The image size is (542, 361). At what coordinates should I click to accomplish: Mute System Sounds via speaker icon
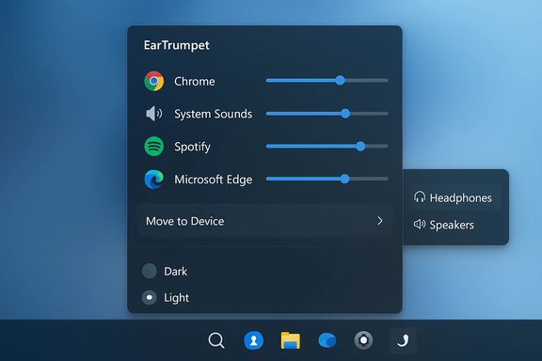[153, 114]
